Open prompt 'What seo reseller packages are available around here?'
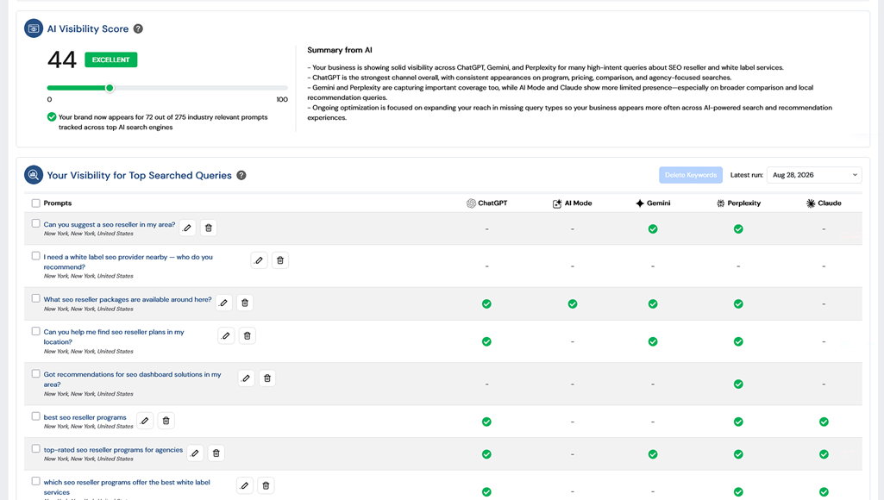884x500 pixels. (x=128, y=299)
